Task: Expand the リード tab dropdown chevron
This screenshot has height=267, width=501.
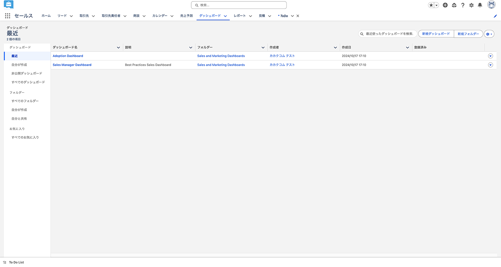Action: (x=71, y=16)
